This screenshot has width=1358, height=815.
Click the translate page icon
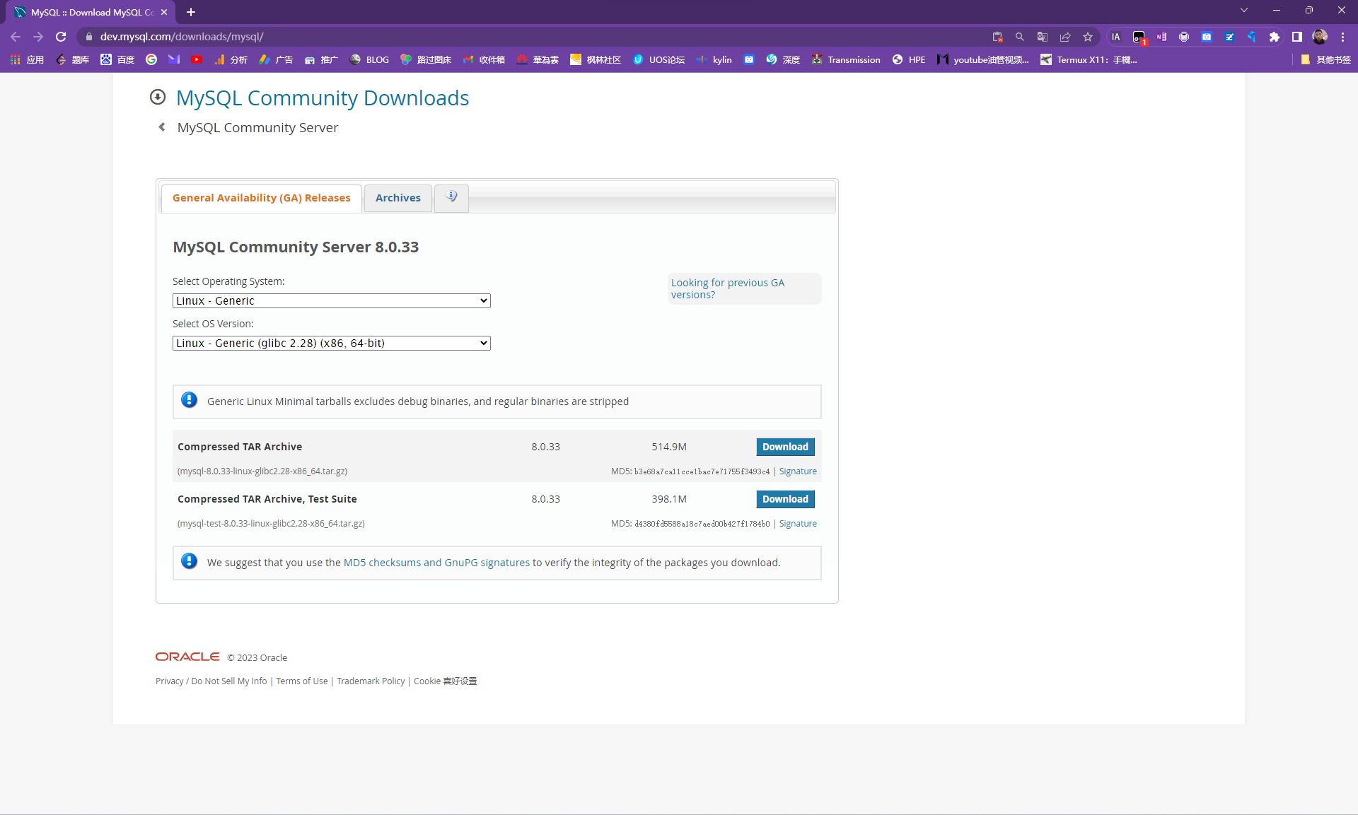click(1043, 37)
